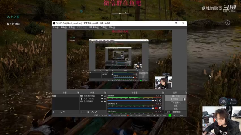The height and width of the screenshot is (135, 241).
Task: Switch to the 转场特效 tab
Action: 177,112
